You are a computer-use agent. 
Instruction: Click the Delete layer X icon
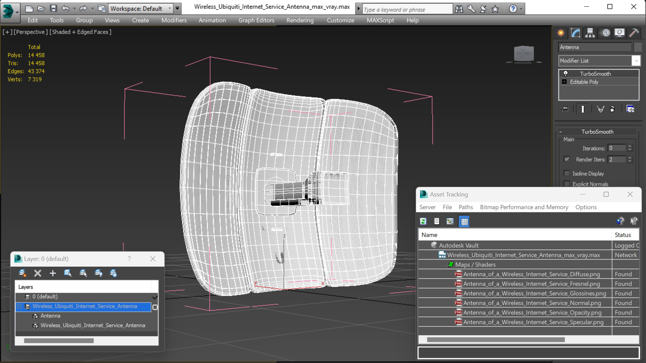[38, 273]
